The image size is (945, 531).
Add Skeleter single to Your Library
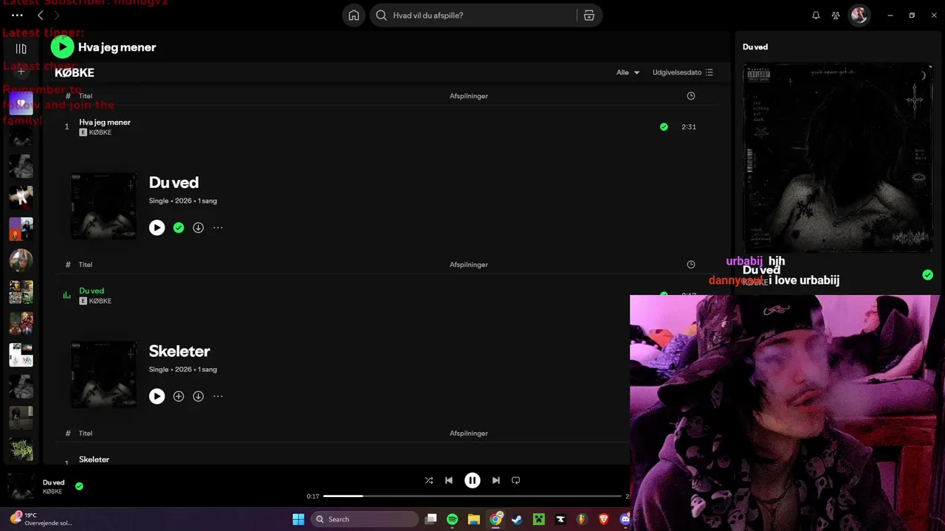tap(179, 397)
